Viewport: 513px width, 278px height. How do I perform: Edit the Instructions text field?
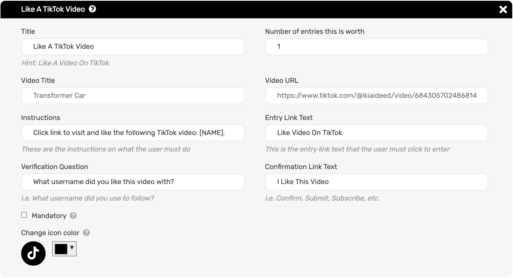pyautogui.click(x=133, y=133)
